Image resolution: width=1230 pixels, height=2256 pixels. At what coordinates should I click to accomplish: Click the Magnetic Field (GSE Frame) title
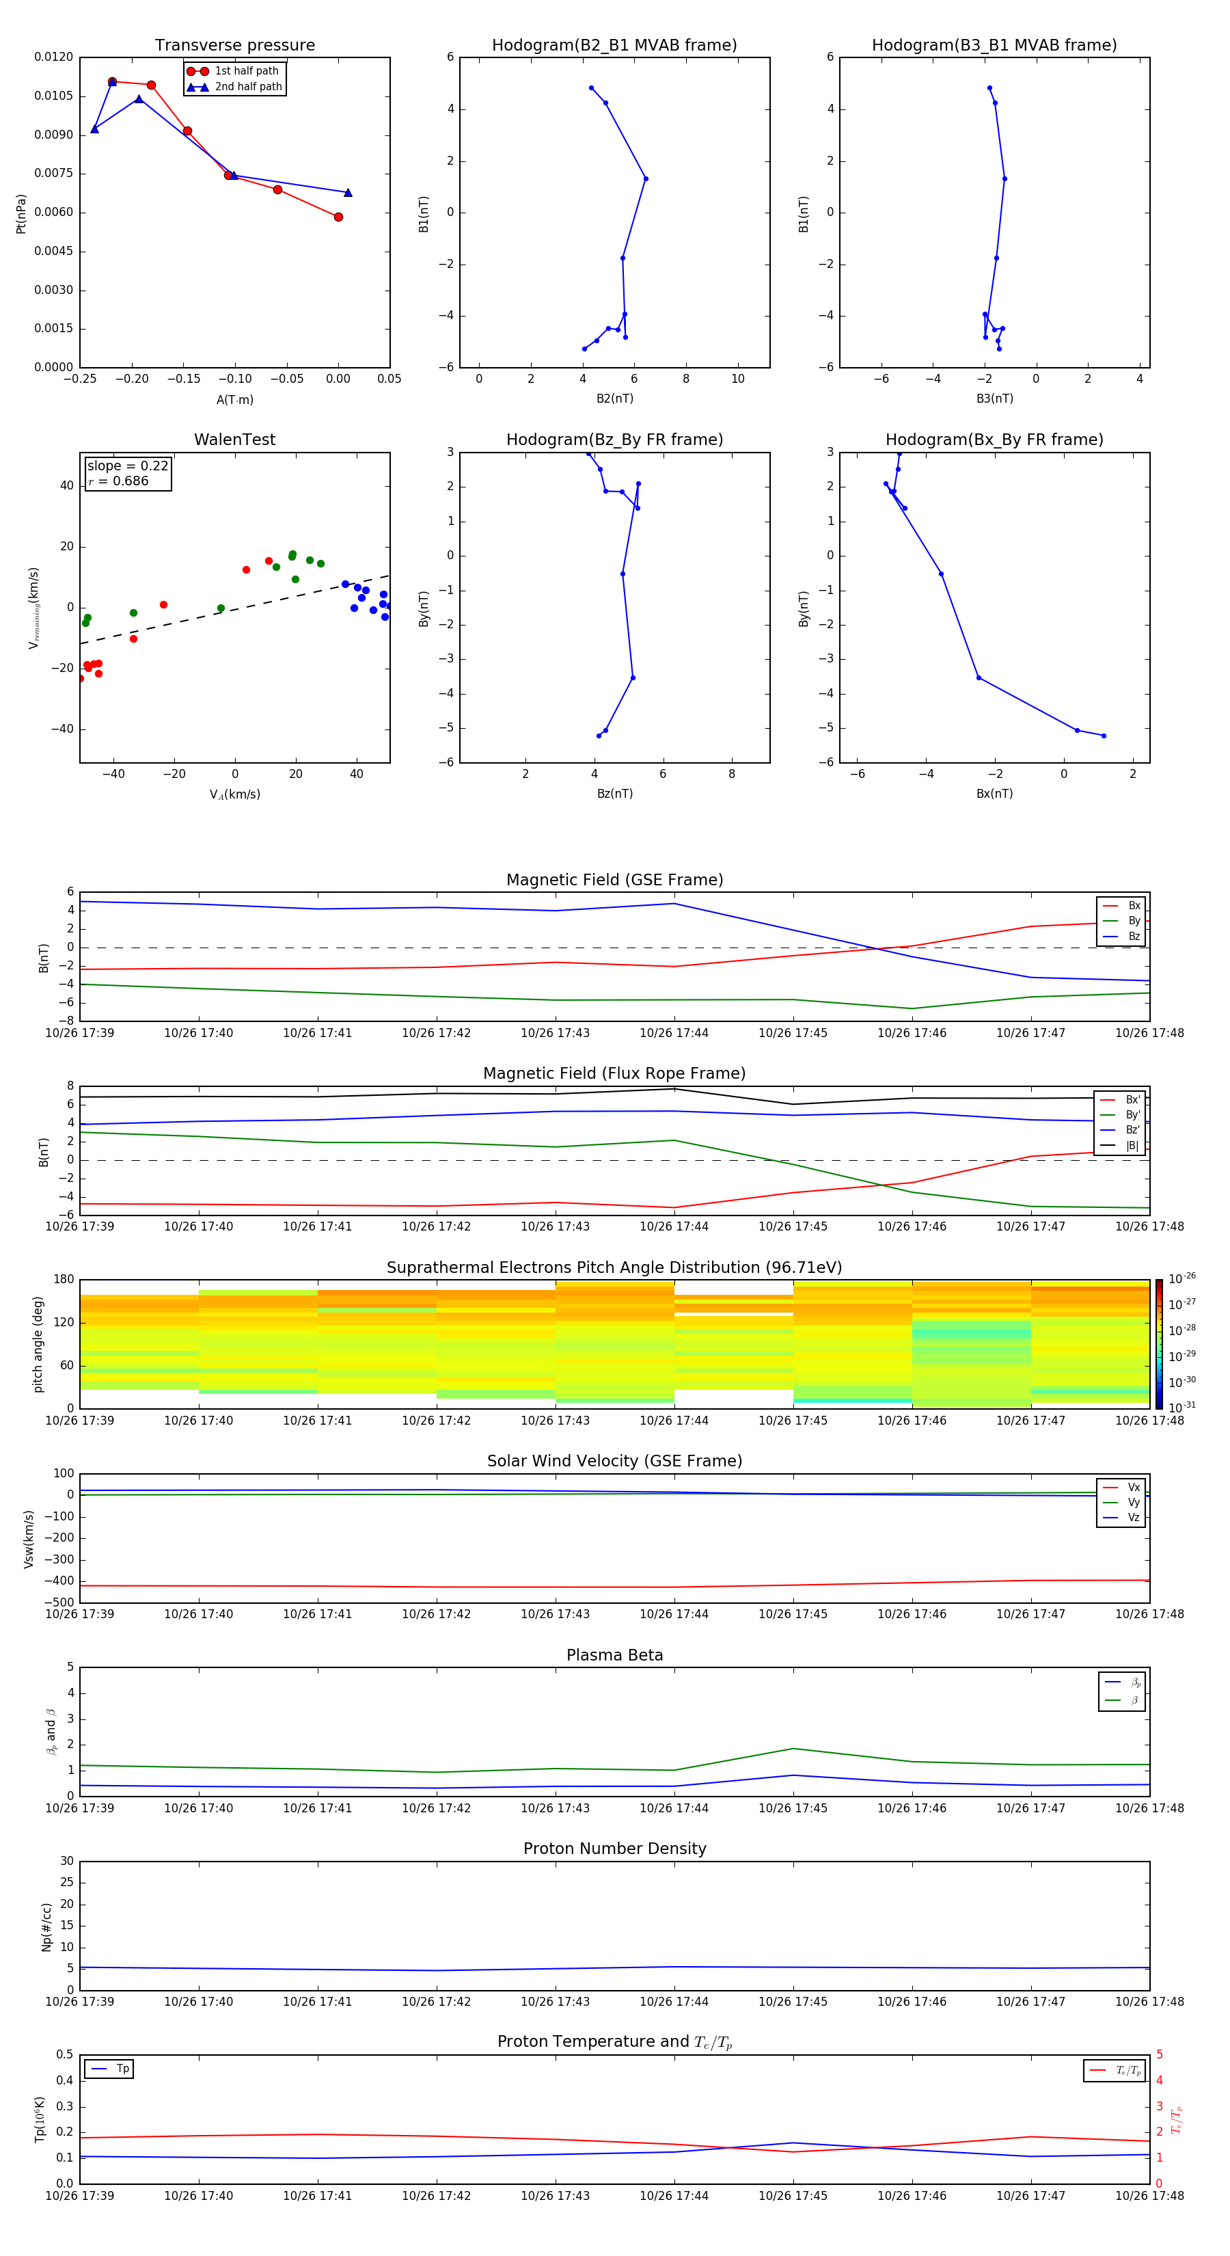point(614,880)
